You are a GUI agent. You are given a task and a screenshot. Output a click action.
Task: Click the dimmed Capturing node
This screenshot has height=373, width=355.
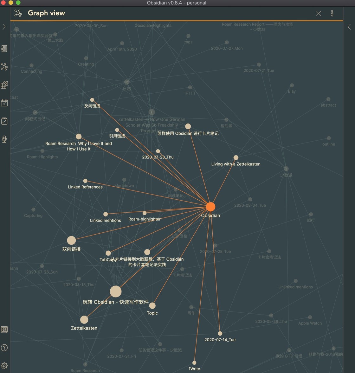point(33,209)
